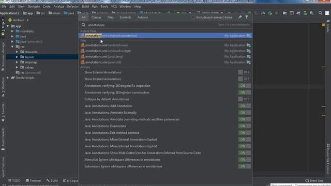331x186 pixels.
Task: Open the Android project view dropdown
Action: (19, 20)
